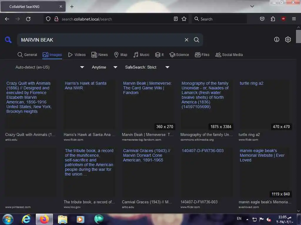Click the insecure connection padlock icon
301x225 pixels.
(56, 19)
